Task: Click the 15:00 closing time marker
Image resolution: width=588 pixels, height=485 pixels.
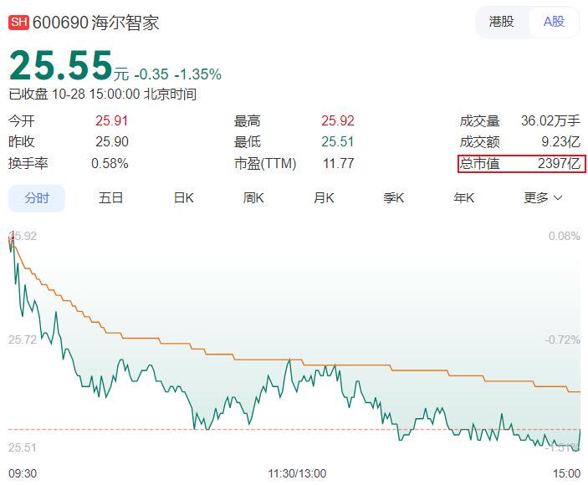Action: point(566,473)
